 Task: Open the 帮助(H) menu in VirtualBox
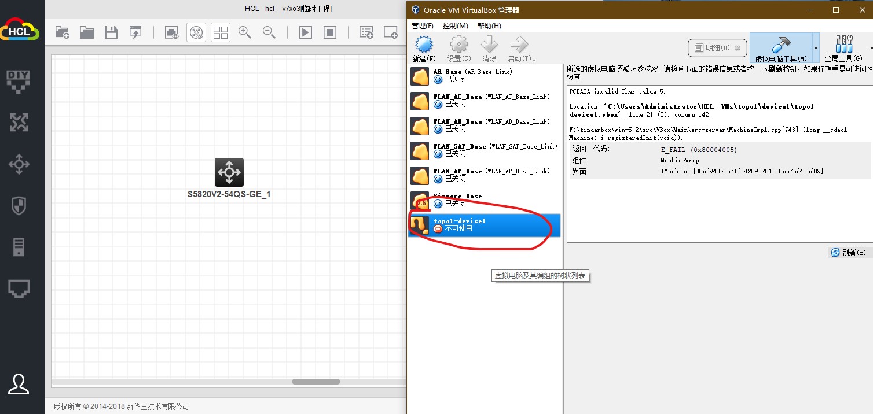coord(489,26)
